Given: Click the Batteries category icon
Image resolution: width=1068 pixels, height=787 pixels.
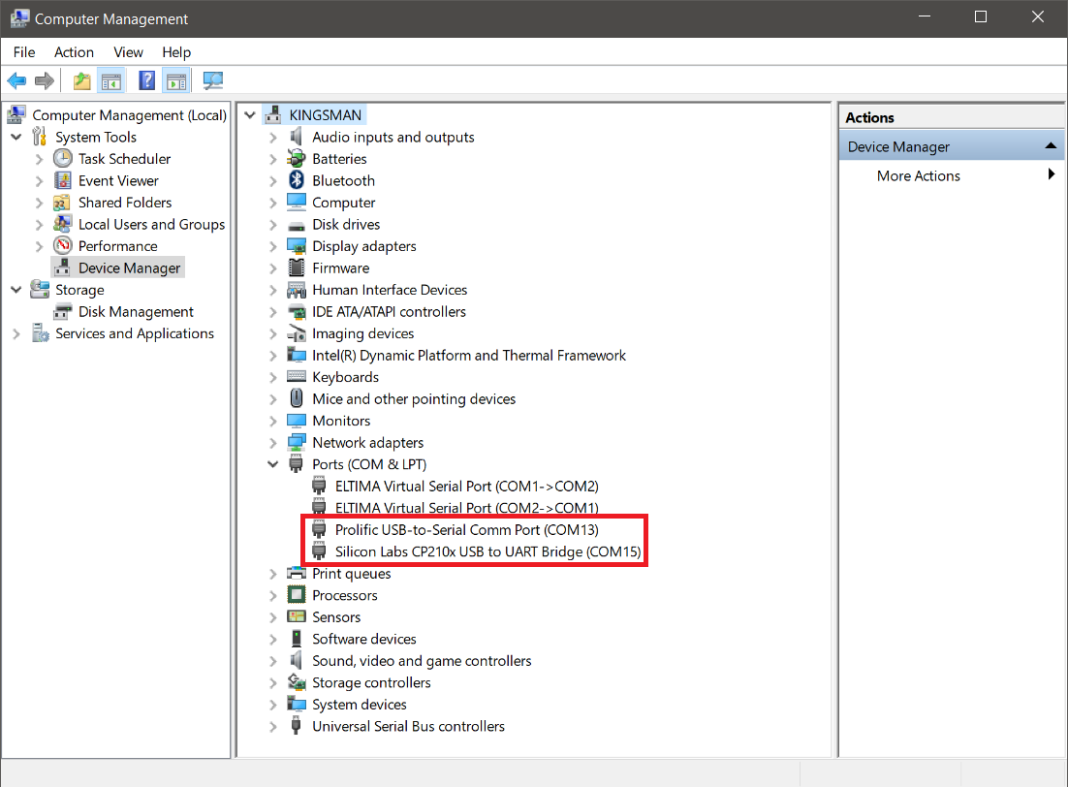Looking at the screenshot, I should tap(297, 159).
